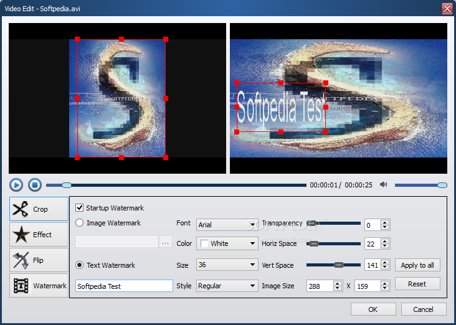456x325 pixels.
Task: Browse for image with the ellipsis button
Action: [166, 242]
